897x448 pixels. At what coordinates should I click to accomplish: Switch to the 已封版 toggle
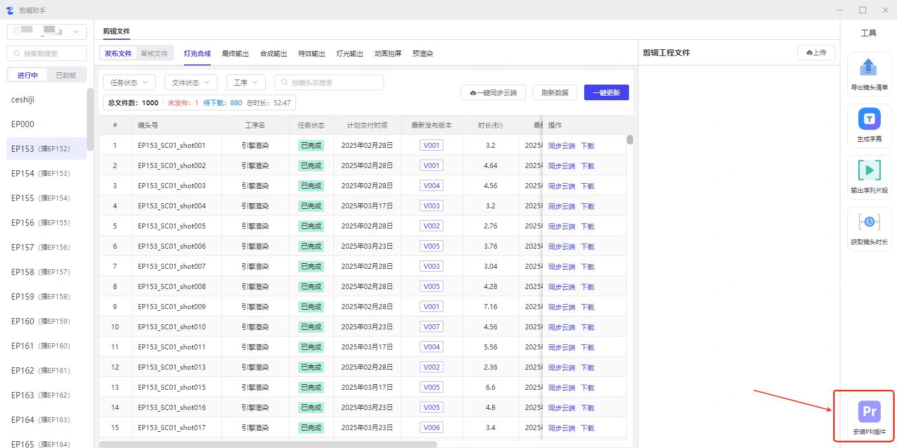click(x=66, y=75)
